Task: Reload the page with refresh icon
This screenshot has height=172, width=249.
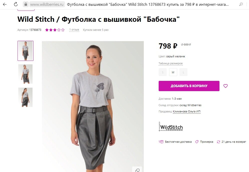Action: click(x=16, y=4)
